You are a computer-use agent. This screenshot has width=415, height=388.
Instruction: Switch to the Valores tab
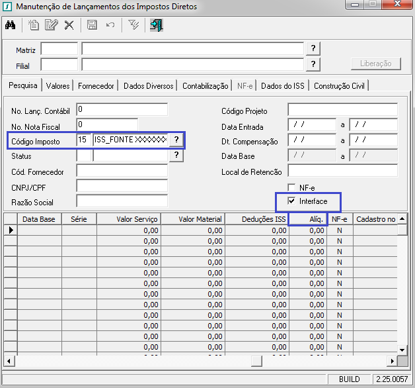[x=58, y=85]
